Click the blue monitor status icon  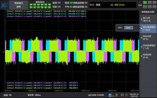pos(110,95)
